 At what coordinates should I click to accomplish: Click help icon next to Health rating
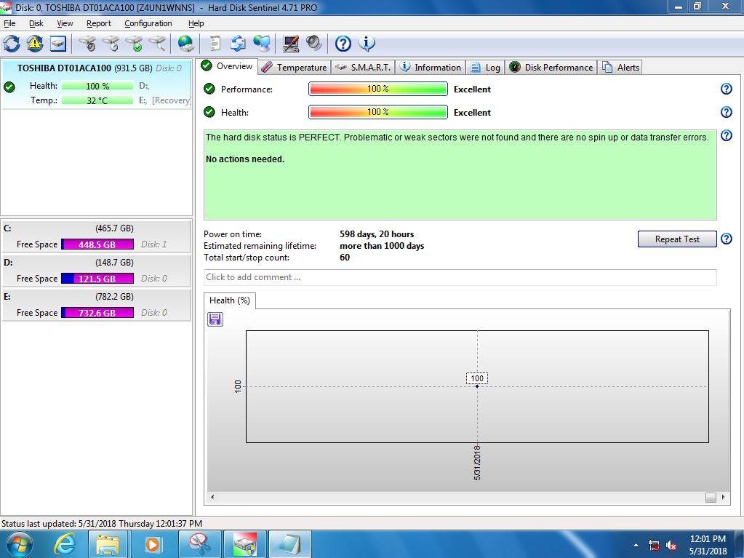click(x=727, y=112)
